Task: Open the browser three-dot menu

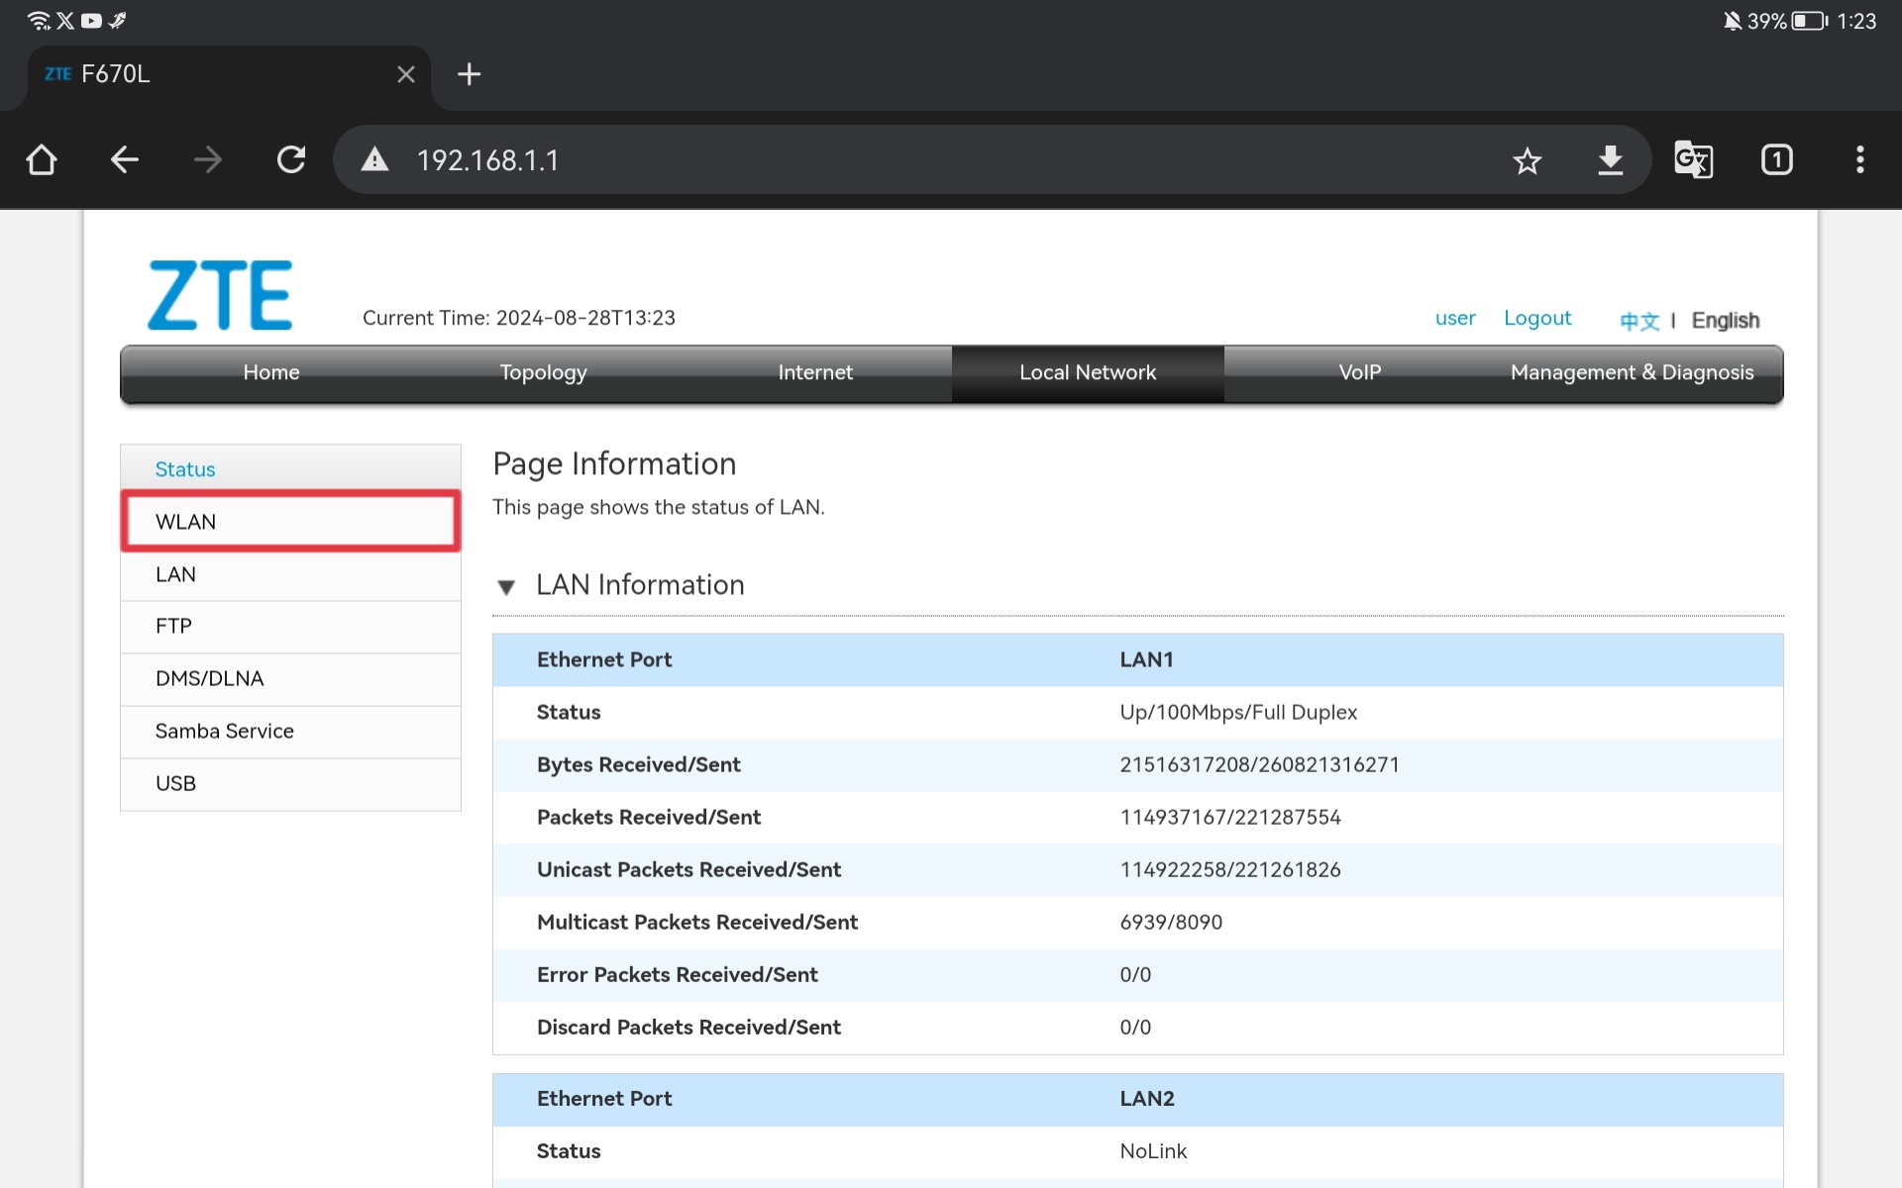Action: point(1859,159)
